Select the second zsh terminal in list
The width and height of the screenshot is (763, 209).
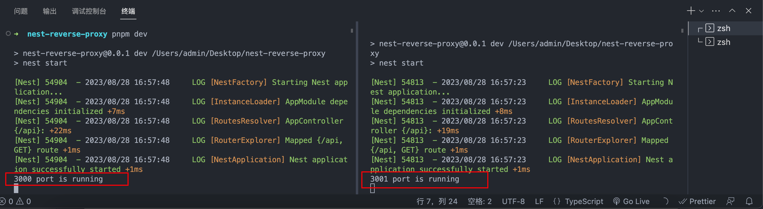click(723, 42)
